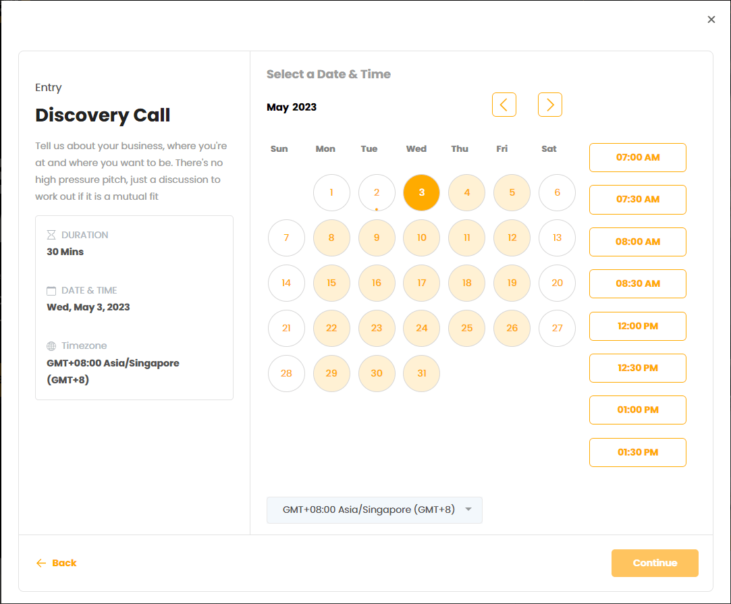
Task: Select the 07:30 AM time slot
Action: (637, 199)
